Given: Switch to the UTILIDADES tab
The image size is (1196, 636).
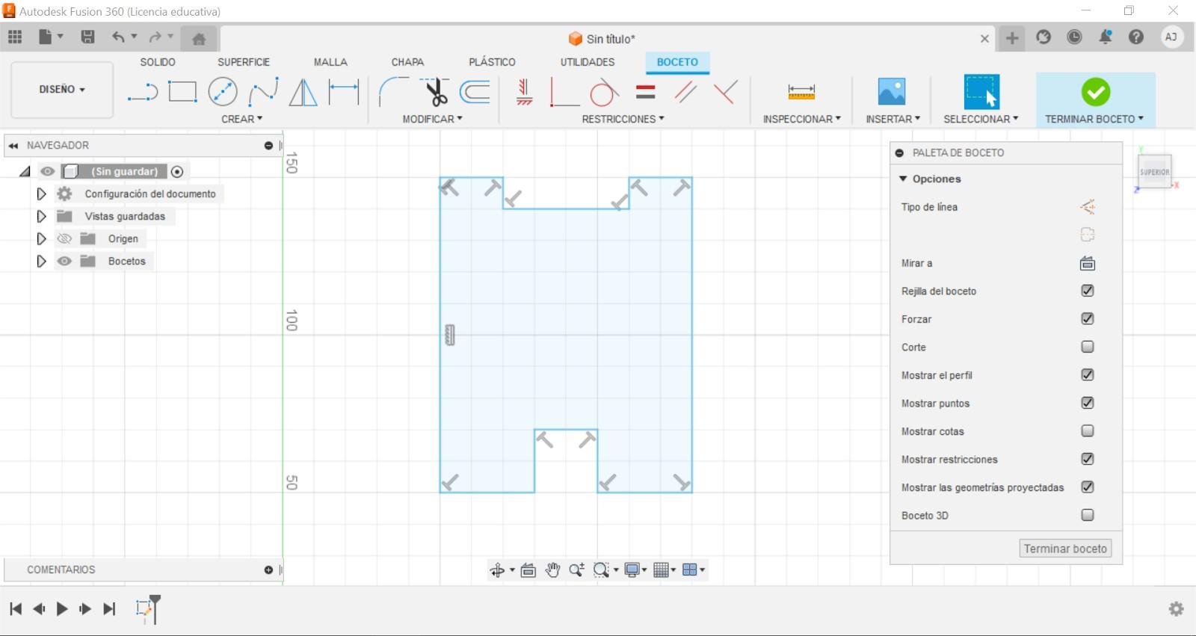Looking at the screenshot, I should pos(588,62).
